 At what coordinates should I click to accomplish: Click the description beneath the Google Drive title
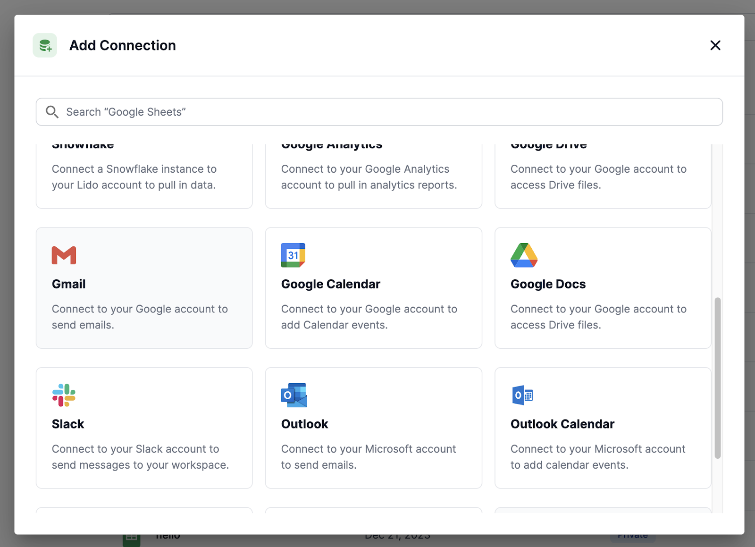(x=598, y=177)
